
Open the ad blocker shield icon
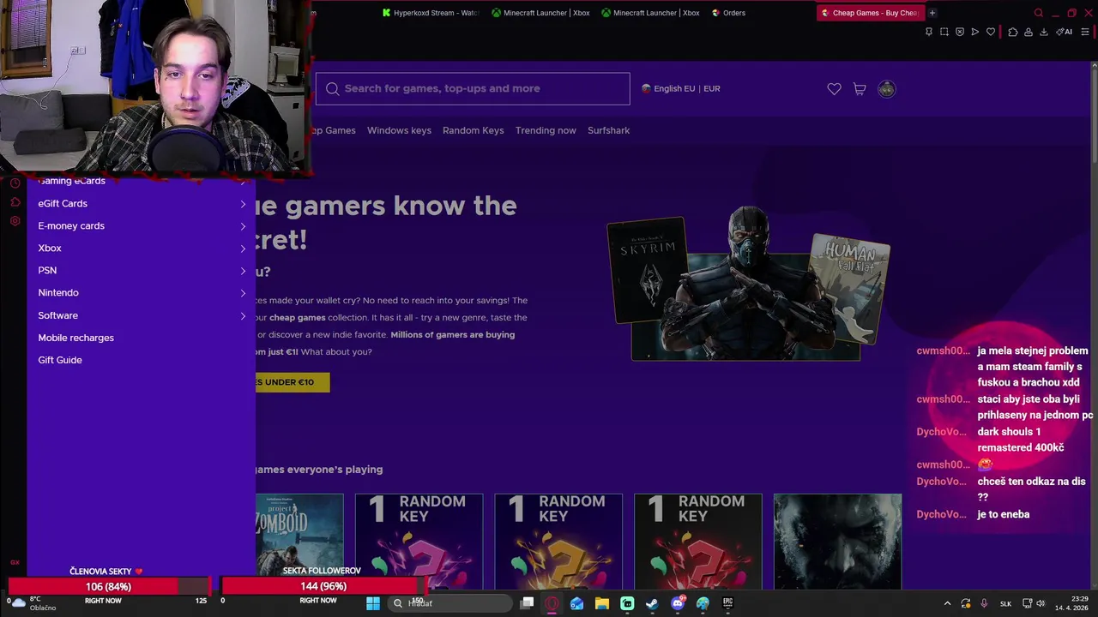tap(960, 32)
